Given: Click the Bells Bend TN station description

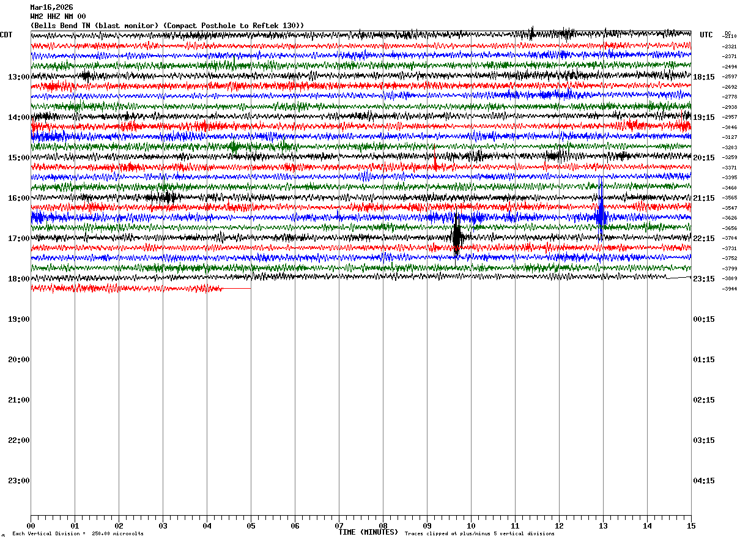Looking at the screenshot, I should (x=167, y=25).
